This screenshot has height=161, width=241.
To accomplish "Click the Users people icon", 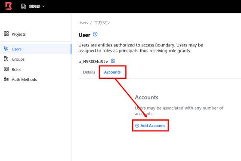I will point(6,49).
